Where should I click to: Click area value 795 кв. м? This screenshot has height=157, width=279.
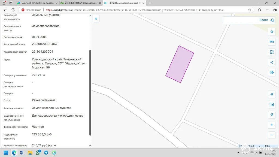38,75
